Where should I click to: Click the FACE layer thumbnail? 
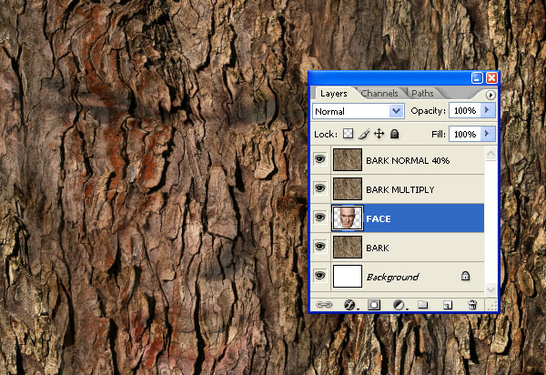pos(348,218)
